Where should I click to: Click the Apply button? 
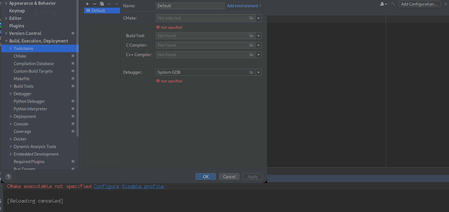point(253,177)
